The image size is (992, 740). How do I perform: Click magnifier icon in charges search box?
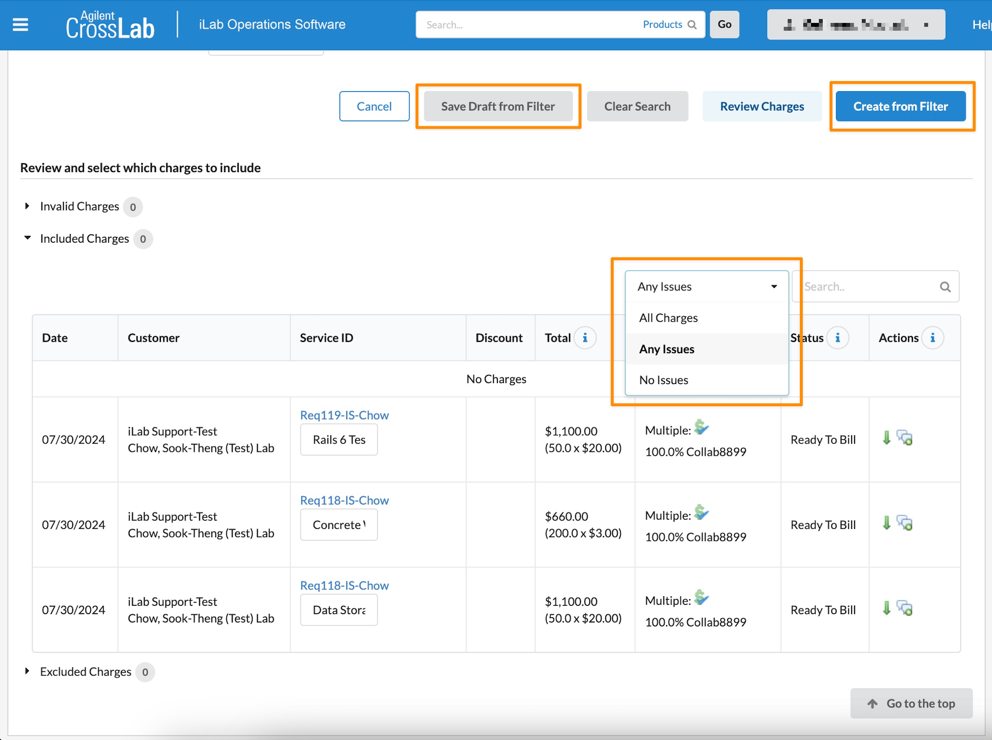[945, 287]
